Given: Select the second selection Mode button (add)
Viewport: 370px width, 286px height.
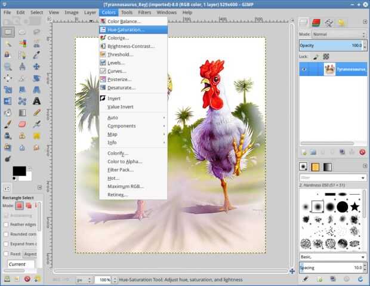Looking at the screenshot, I should click(x=29, y=206).
